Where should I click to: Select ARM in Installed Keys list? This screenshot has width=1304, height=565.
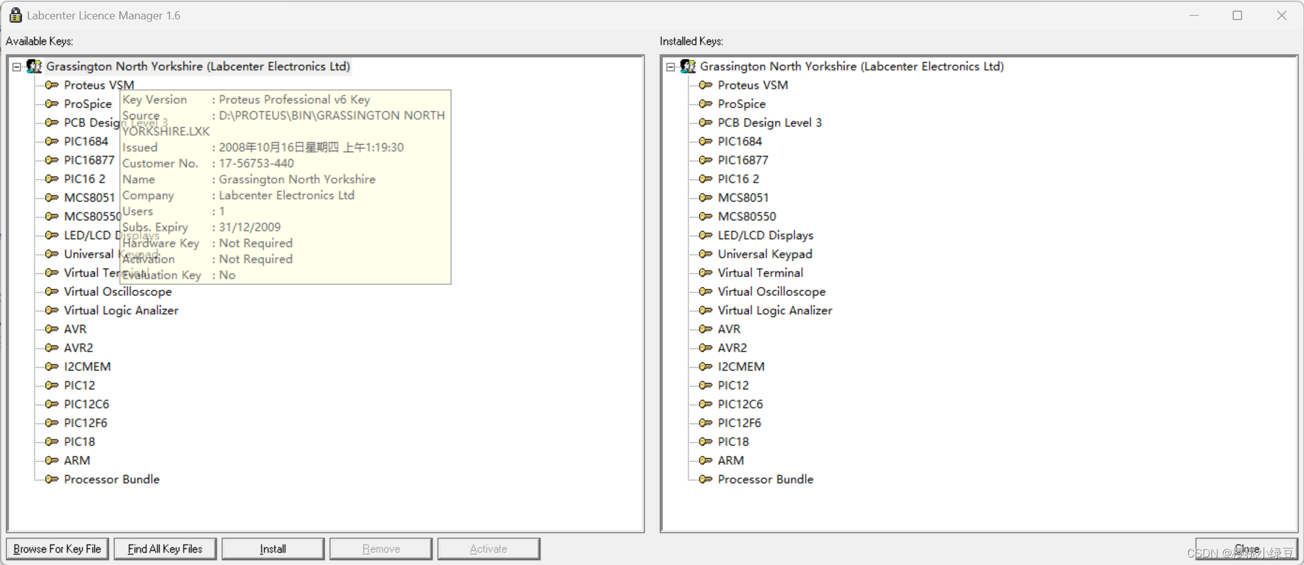pos(730,461)
